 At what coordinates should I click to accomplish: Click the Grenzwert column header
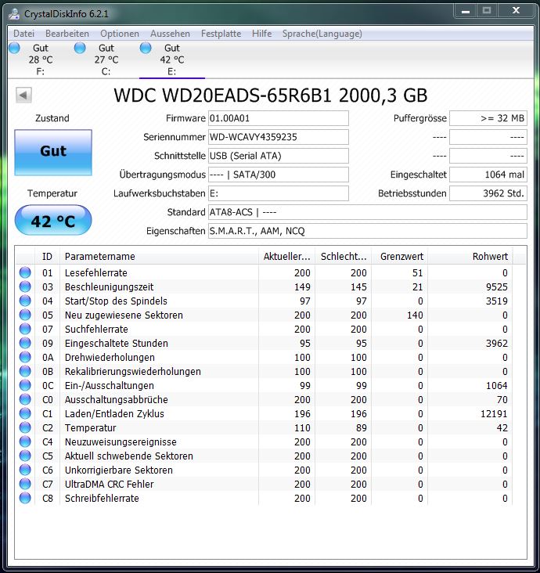(x=399, y=257)
